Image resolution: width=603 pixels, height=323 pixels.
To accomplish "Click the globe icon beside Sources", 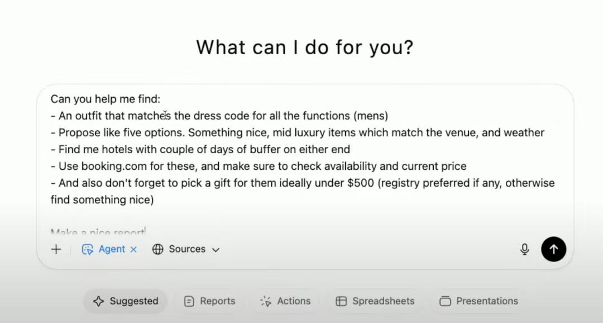I will [158, 249].
